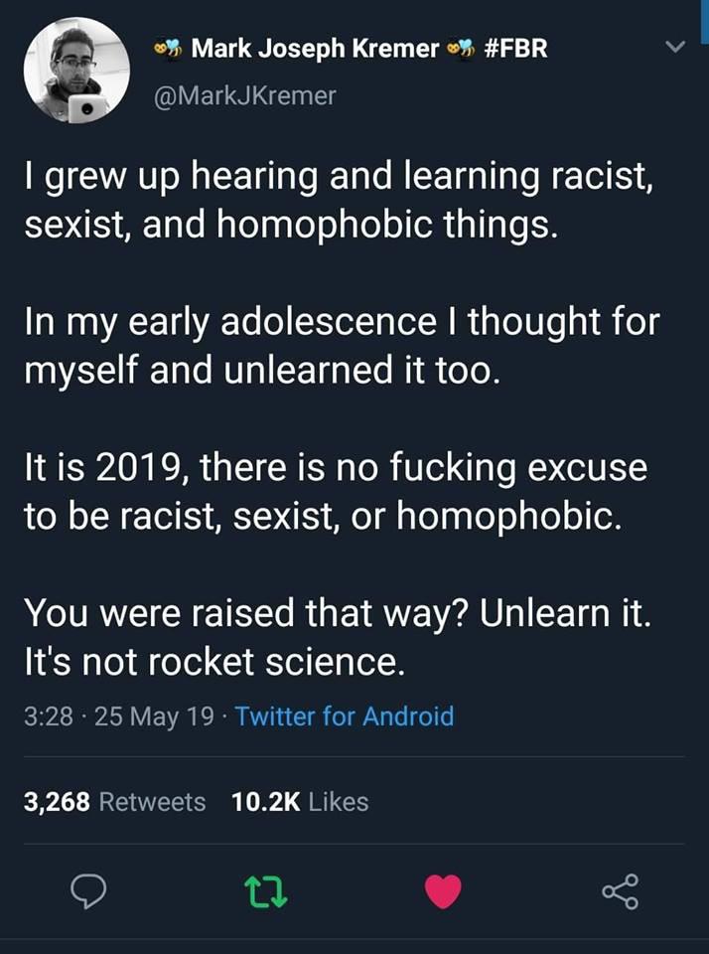Unlike the tweet via red heart

click(x=443, y=892)
